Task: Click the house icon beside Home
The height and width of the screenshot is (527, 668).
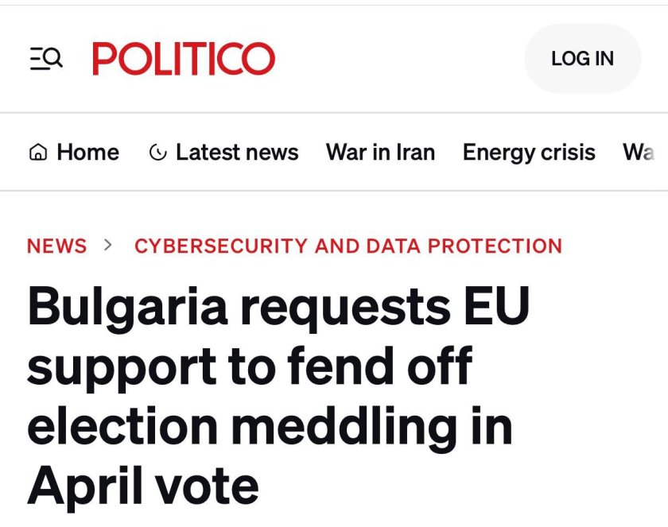Action: [37, 153]
